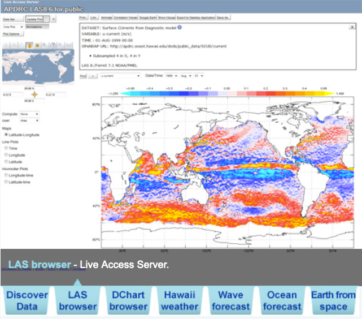The width and height of the screenshot is (362, 319).
Task: Switch to the DChart browser tab
Action: tap(128, 300)
